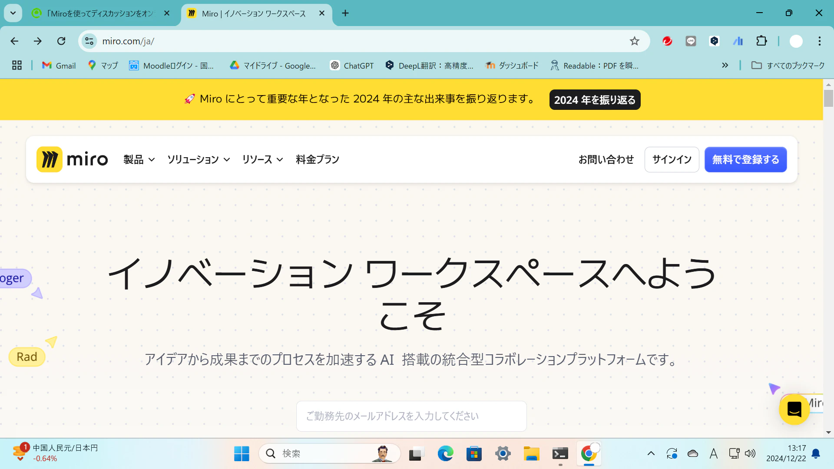
Task: Bookmark this page with the star icon
Action: click(x=635, y=41)
